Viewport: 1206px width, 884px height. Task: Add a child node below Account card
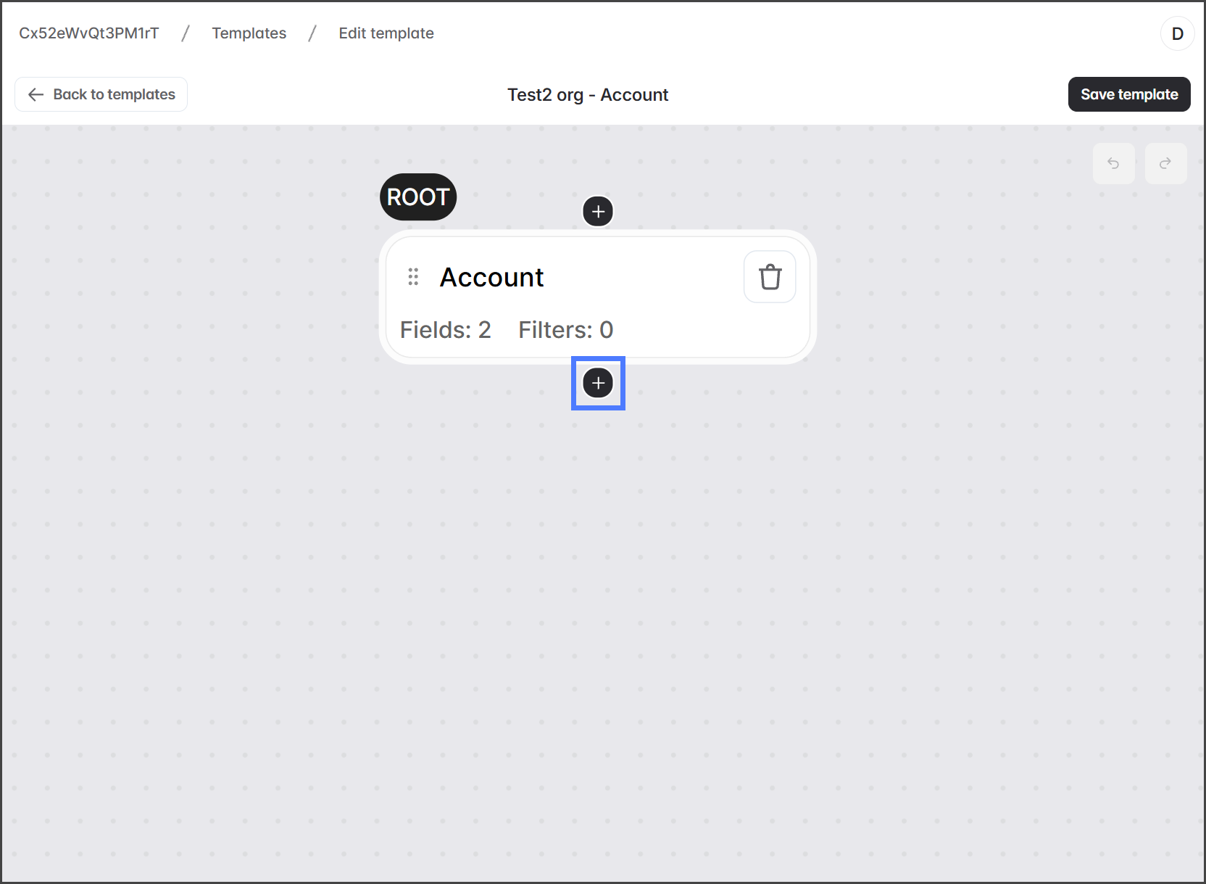[598, 383]
